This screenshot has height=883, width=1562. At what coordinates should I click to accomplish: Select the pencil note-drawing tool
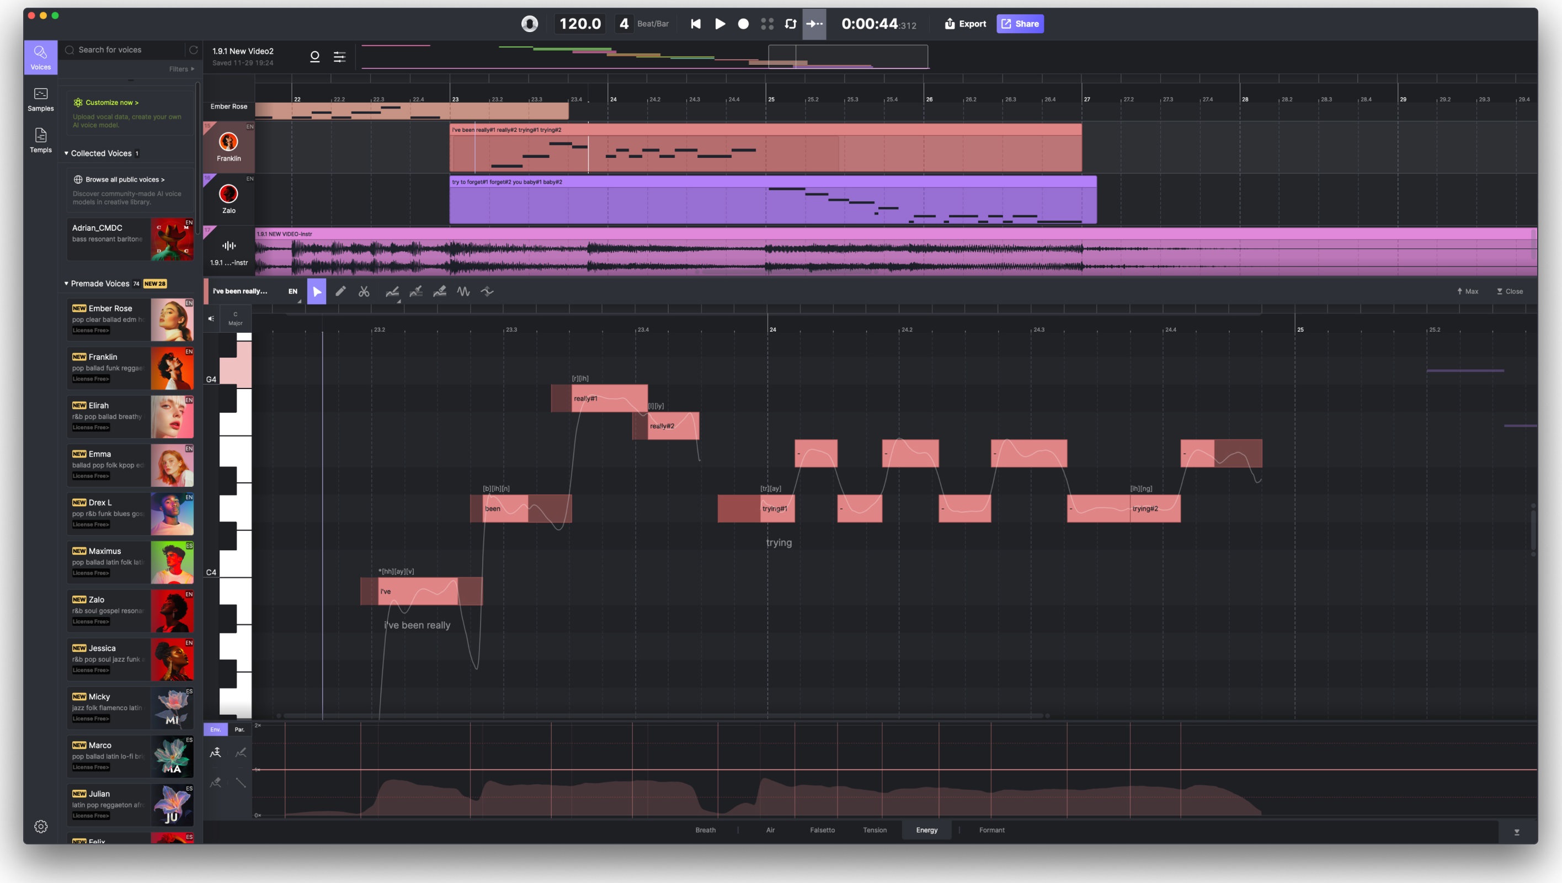pos(341,291)
